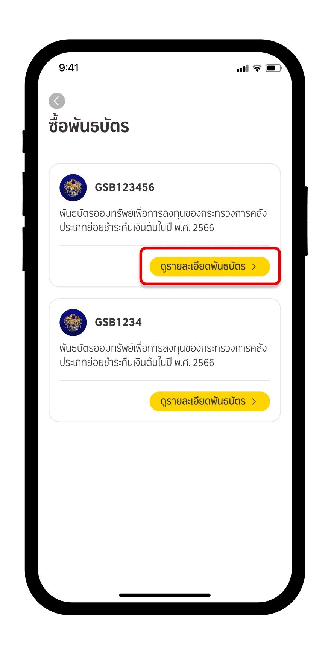Tap the Wi-Fi status icon

click(x=257, y=68)
